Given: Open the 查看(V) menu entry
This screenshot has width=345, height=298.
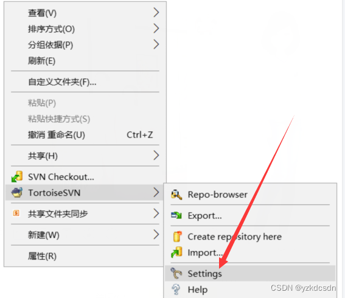Looking at the screenshot, I should [85, 13].
